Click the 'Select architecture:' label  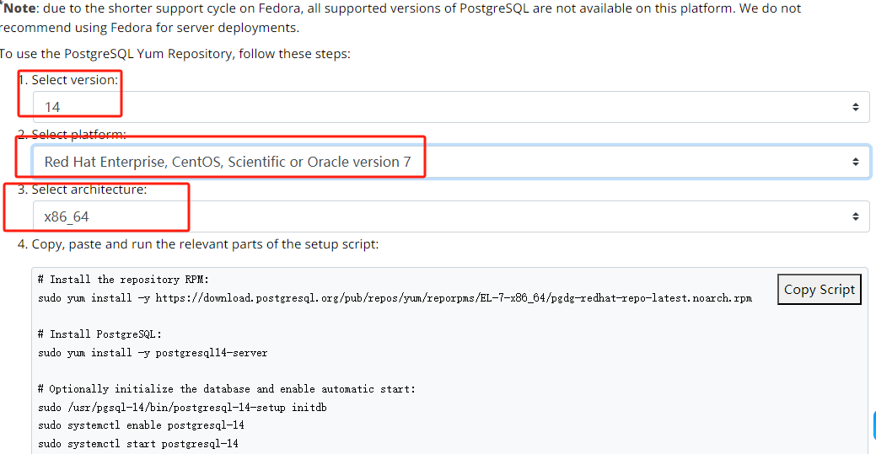pyautogui.click(x=89, y=190)
